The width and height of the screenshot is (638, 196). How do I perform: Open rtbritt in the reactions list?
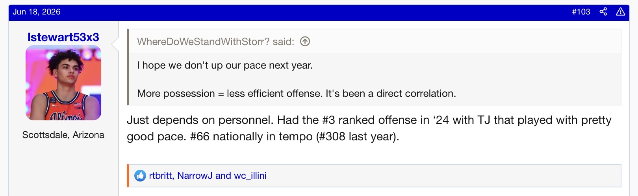click(x=160, y=176)
